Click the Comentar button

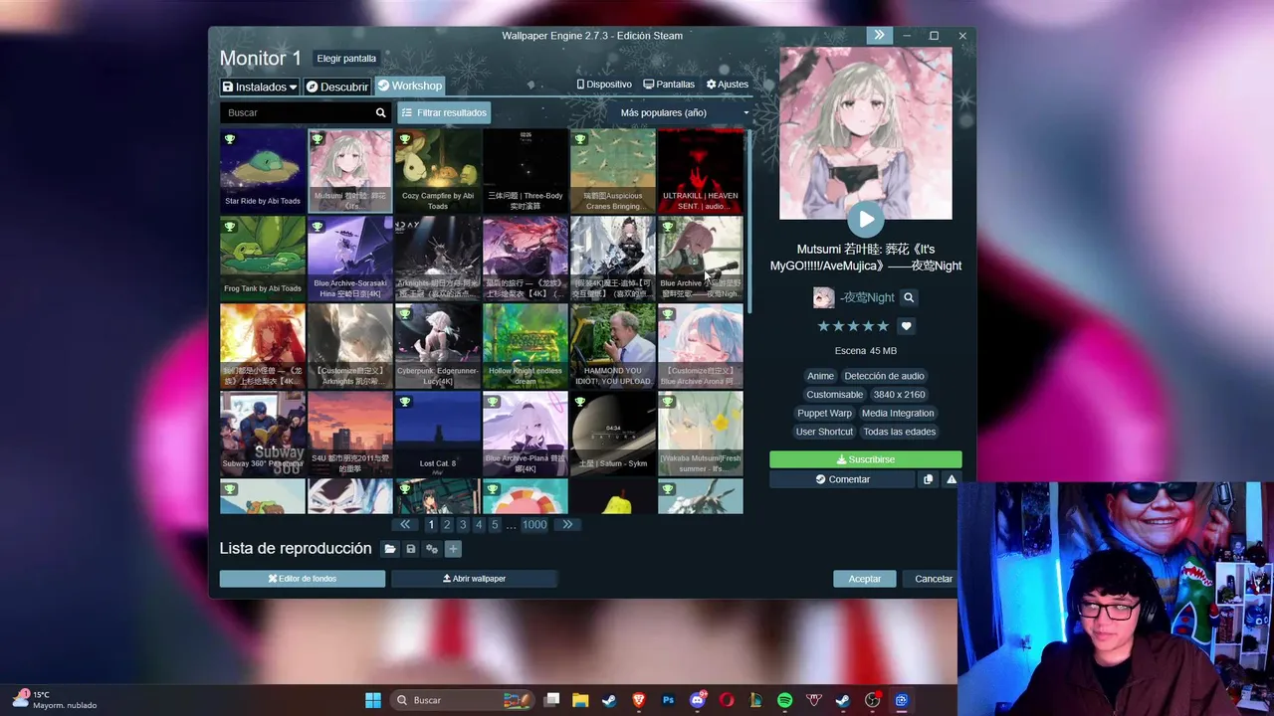pyautogui.click(x=842, y=479)
